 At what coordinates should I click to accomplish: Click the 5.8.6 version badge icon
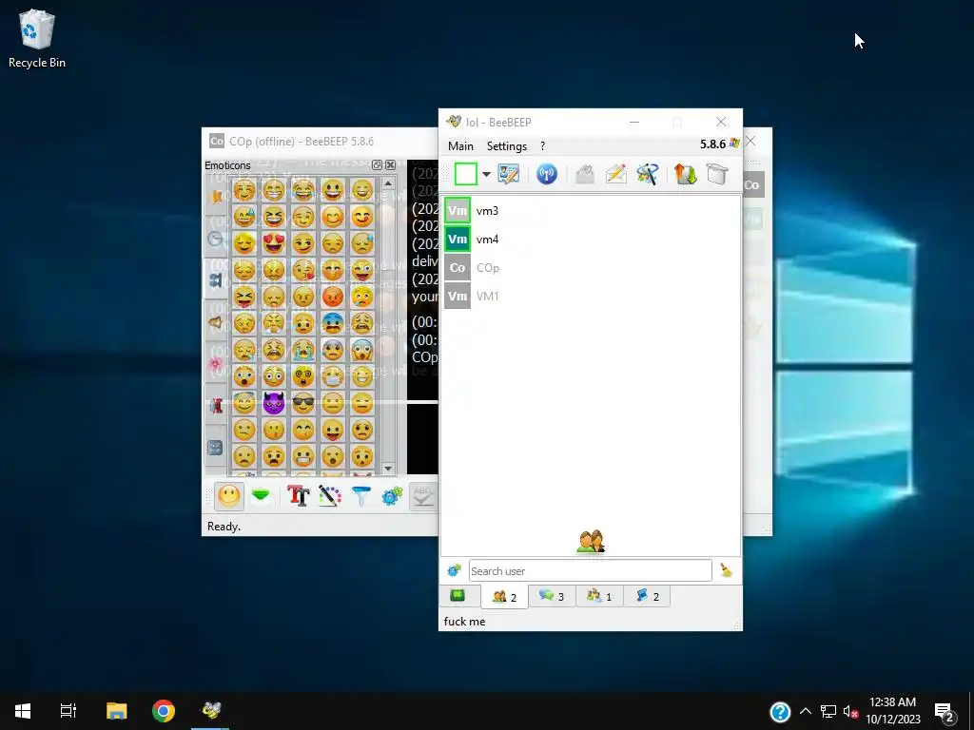click(x=735, y=144)
